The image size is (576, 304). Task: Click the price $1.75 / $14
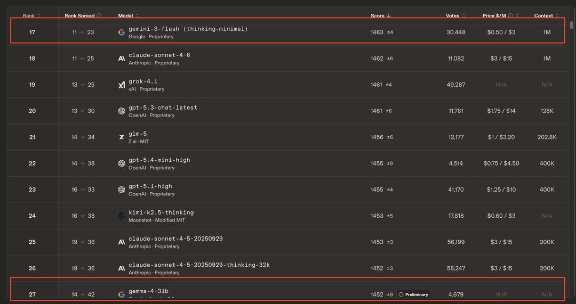(x=501, y=111)
